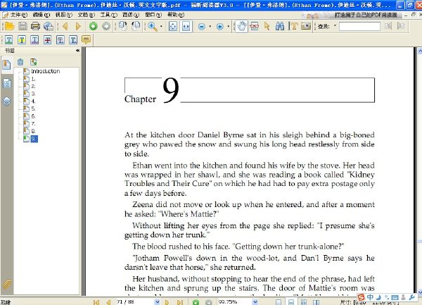The width and height of the screenshot is (422, 305).
Task: Open the 工具 menu
Action: (109, 15)
